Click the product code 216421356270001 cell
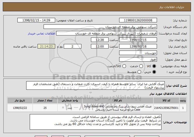Image resolution: width=194 pixels, height=137 pixels. coord(166,108)
